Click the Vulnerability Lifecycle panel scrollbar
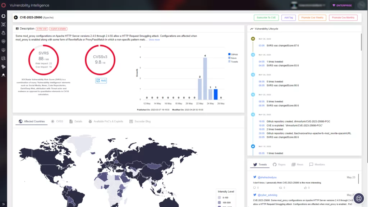The width and height of the screenshot is (368, 207). (x=361, y=42)
